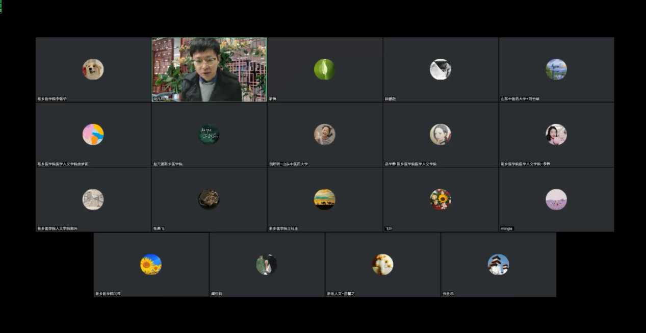Click the desert camel sunset avatar
This screenshot has height=333, width=646.
[324, 199]
